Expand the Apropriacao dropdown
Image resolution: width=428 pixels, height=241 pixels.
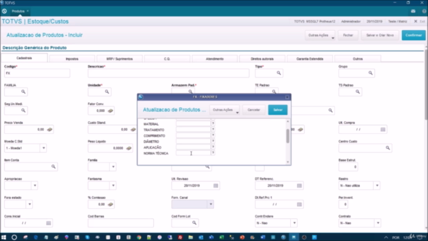(x=35, y=185)
